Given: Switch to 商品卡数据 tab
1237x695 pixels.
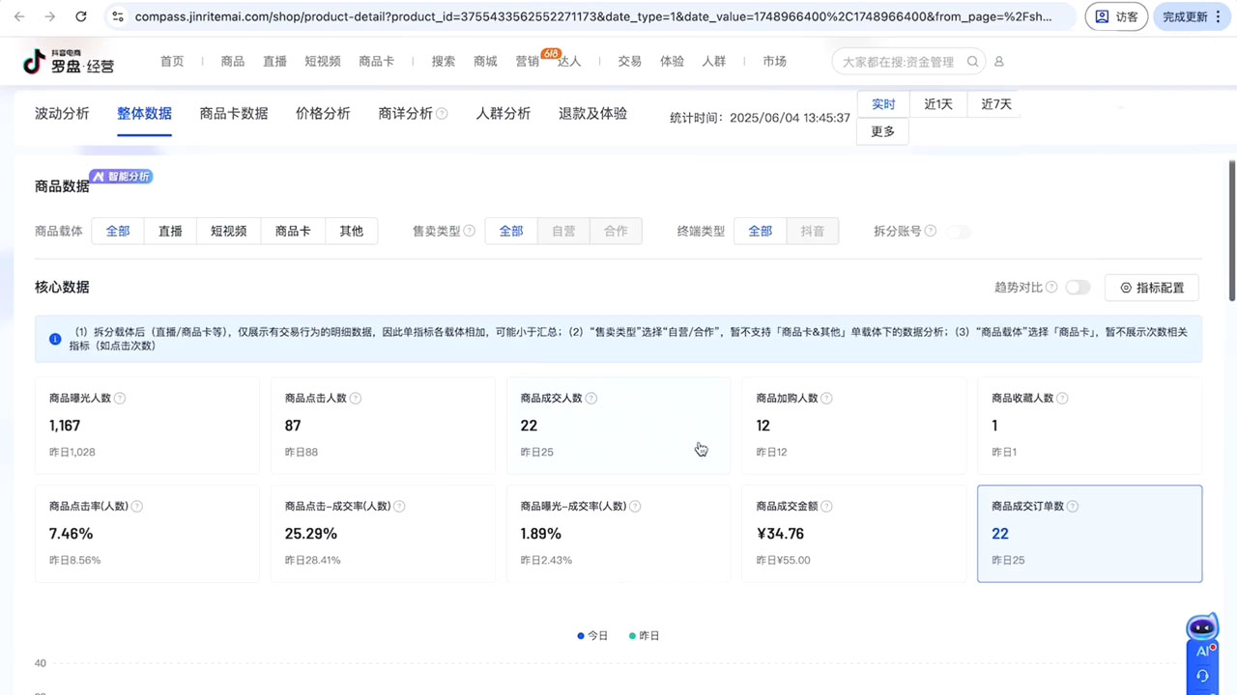Looking at the screenshot, I should point(234,114).
